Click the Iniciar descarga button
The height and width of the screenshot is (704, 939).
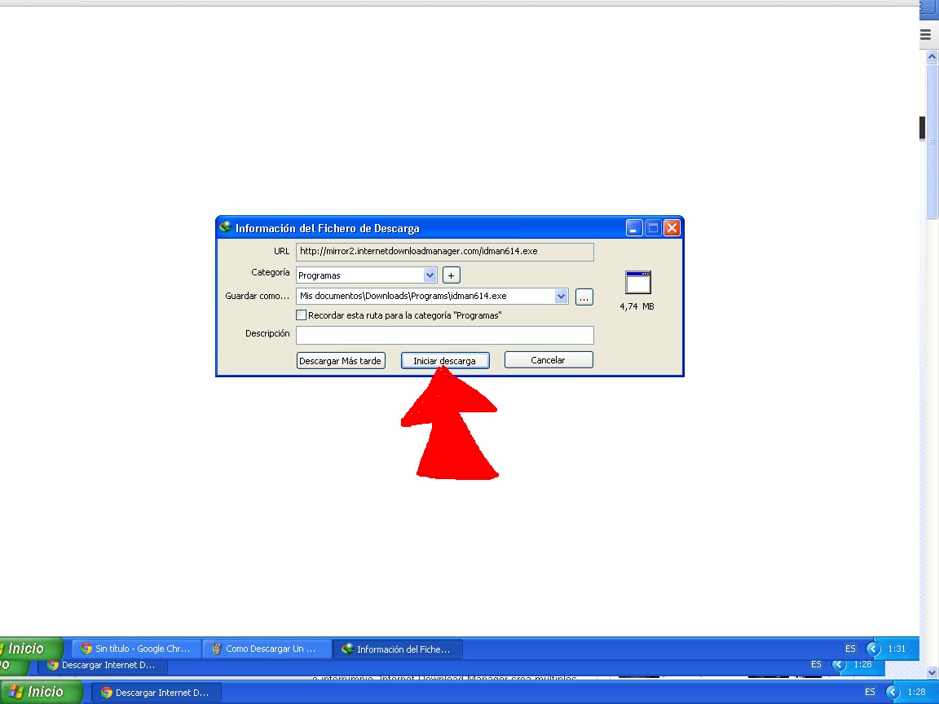click(445, 360)
